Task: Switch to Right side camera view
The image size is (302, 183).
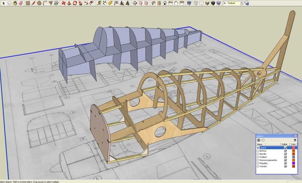Action: coord(171,3)
